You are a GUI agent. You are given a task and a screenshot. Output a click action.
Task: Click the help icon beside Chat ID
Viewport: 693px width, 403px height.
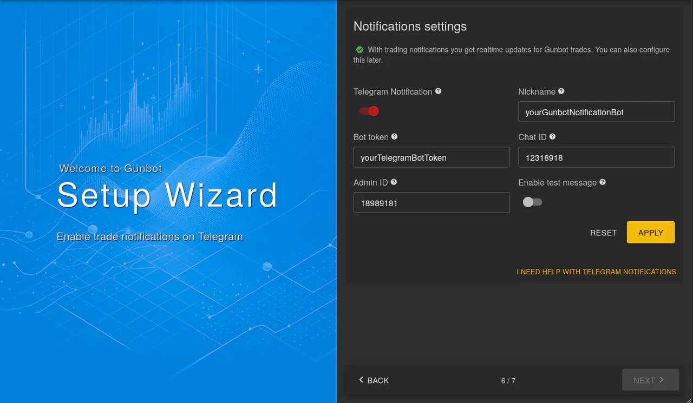[x=552, y=137]
